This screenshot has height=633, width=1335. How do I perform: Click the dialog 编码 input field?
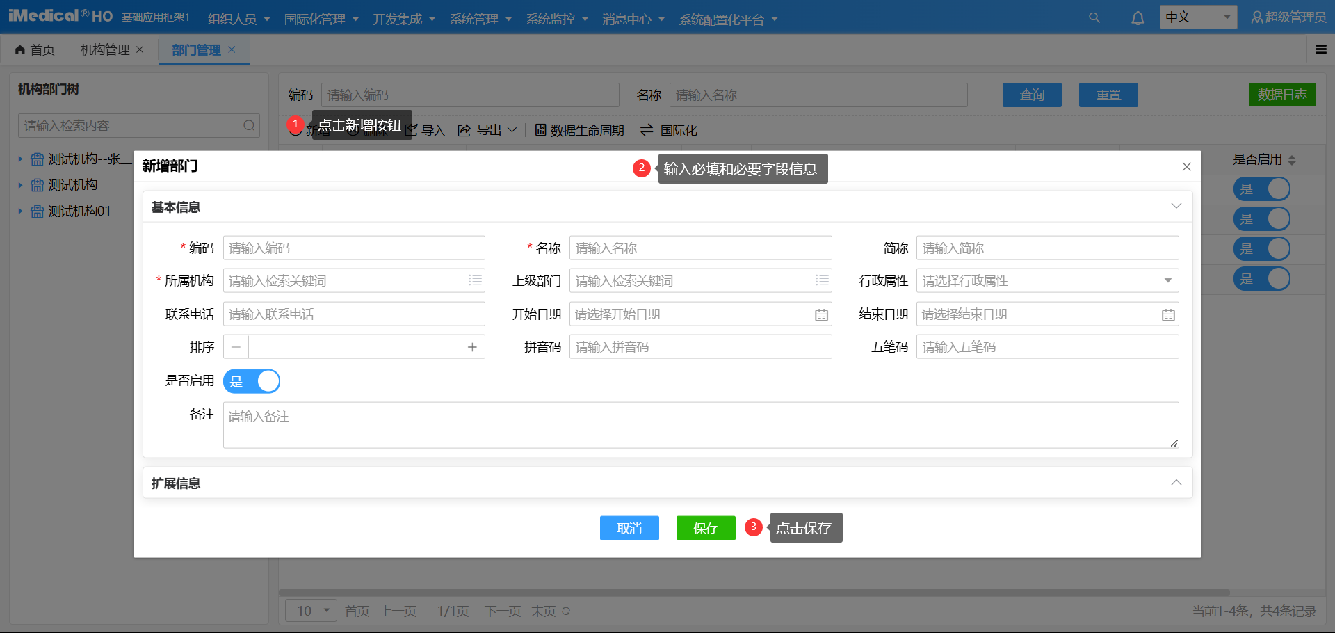354,248
